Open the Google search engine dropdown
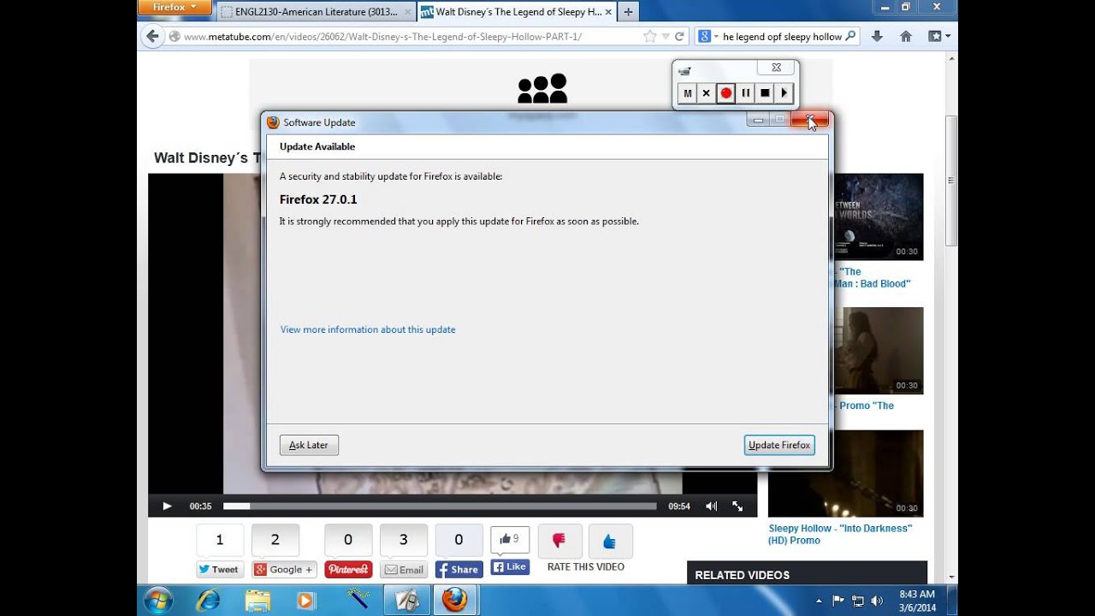Image resolution: width=1095 pixels, height=616 pixels. (707, 37)
